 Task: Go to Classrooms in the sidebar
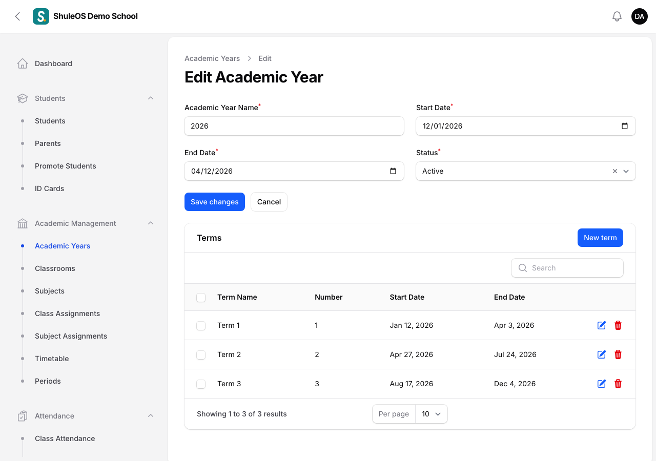point(55,268)
